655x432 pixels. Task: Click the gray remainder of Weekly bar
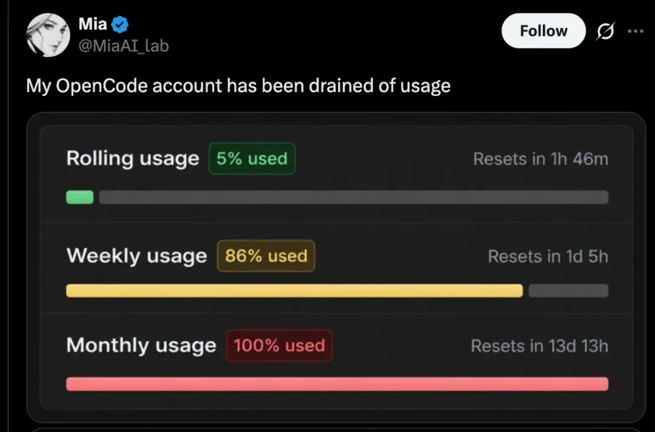click(568, 291)
